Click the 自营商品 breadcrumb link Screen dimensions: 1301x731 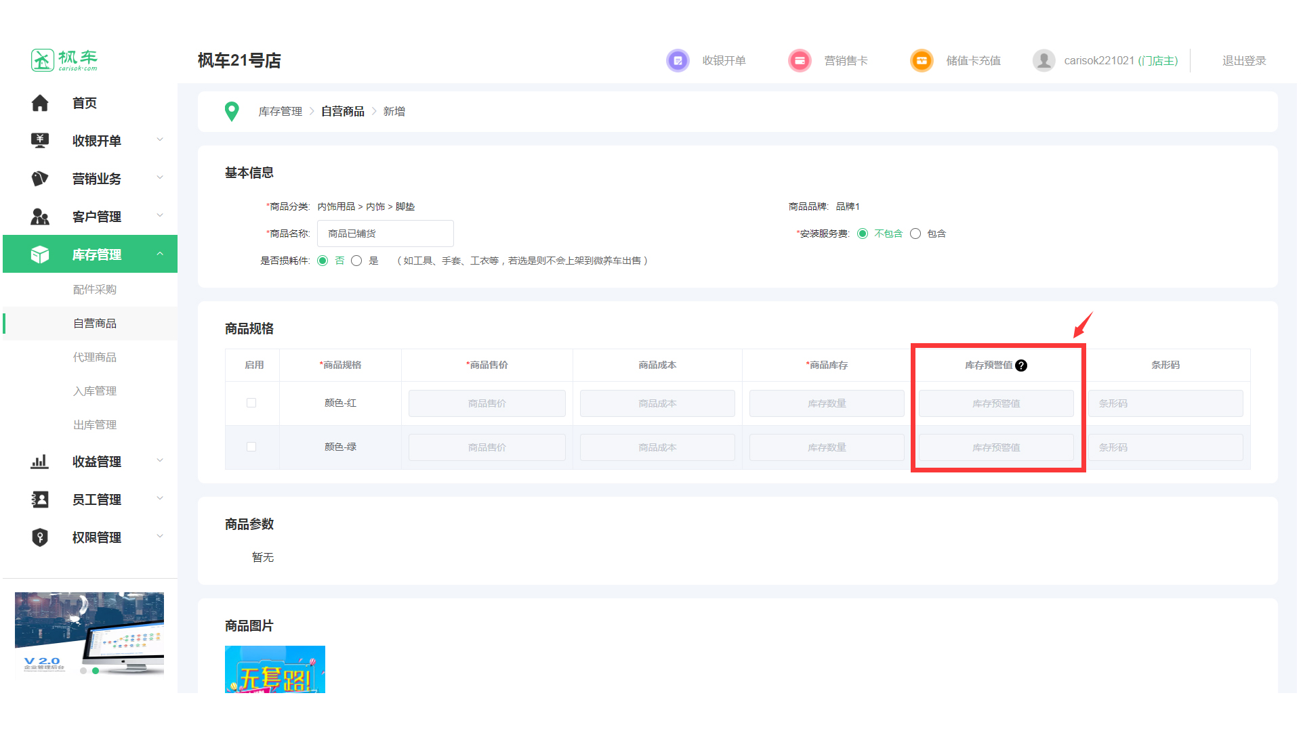342,112
